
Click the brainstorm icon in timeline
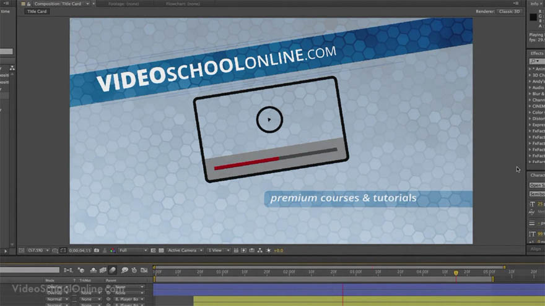coord(124,270)
